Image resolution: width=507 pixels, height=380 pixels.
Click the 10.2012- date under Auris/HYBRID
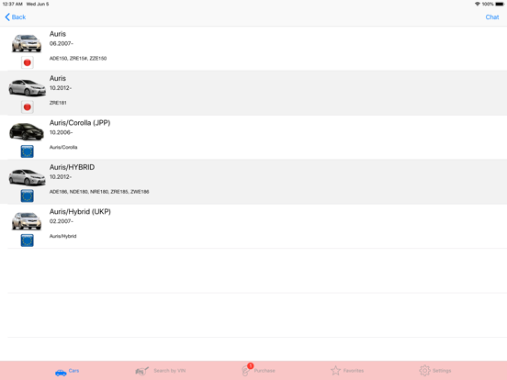tap(61, 177)
